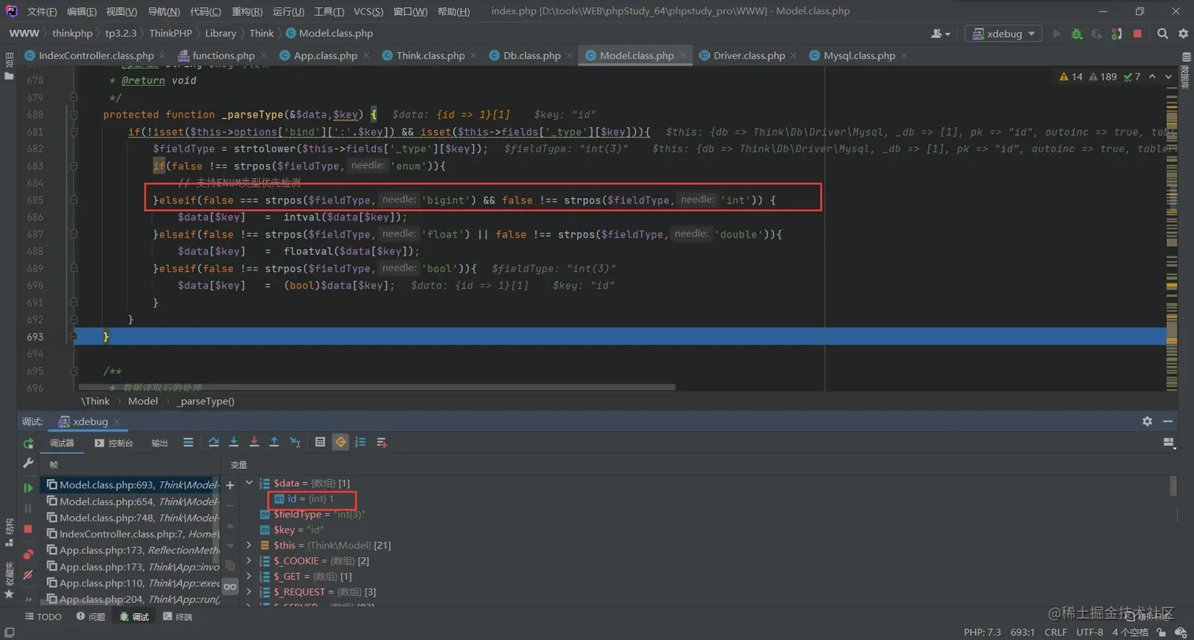Open debug panel settings gear
1194x640 pixels.
click(x=1147, y=421)
